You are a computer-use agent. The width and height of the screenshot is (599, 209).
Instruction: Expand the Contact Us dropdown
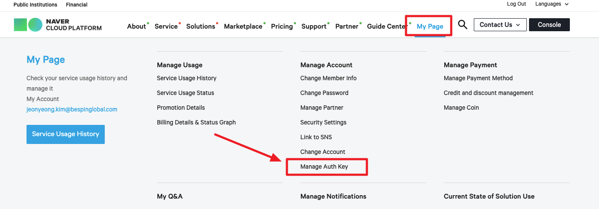point(500,25)
